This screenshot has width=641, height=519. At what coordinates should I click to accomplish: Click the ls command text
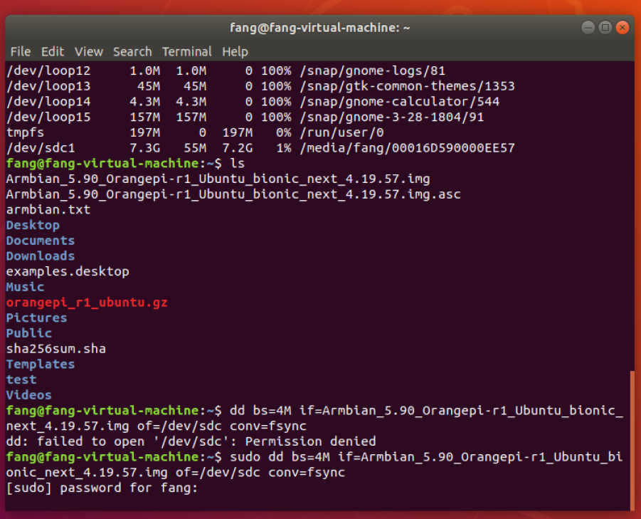click(x=237, y=164)
